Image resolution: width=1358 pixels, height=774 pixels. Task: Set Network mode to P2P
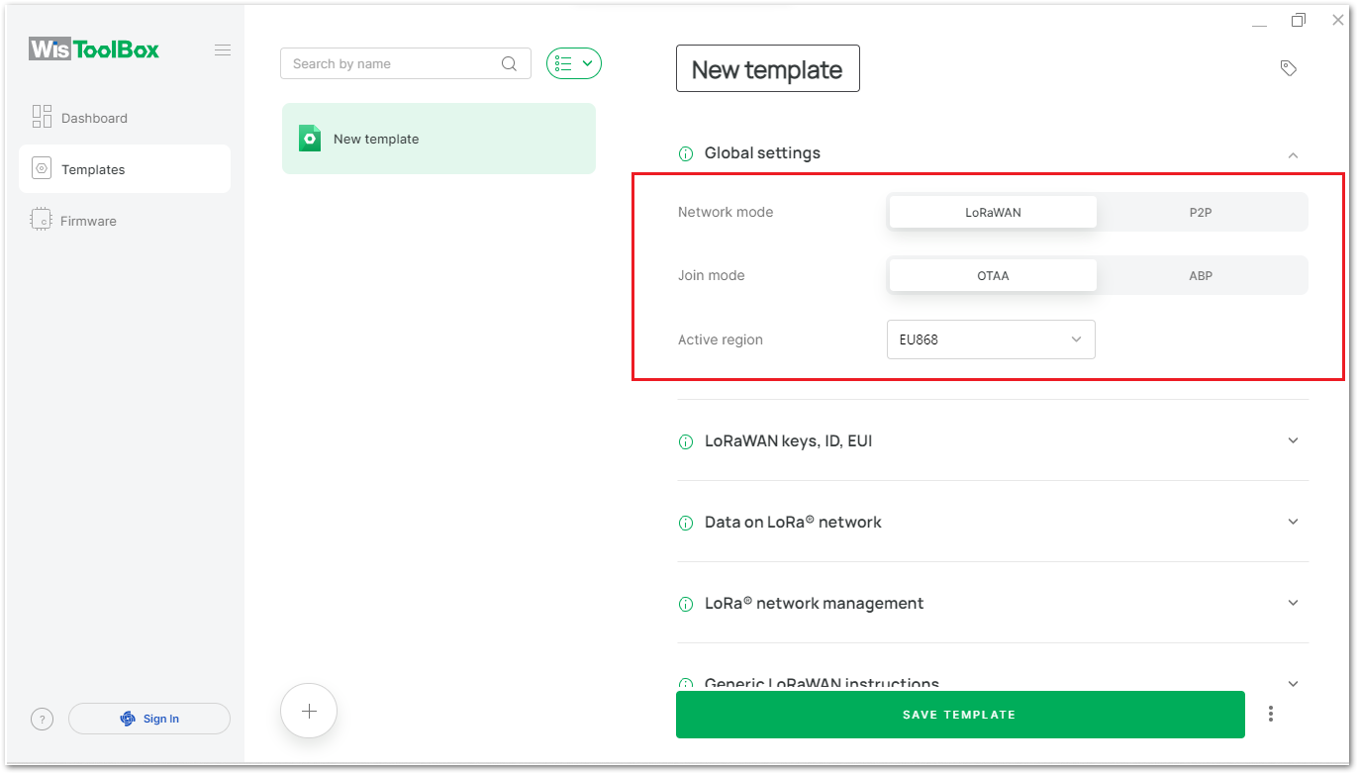(1201, 212)
